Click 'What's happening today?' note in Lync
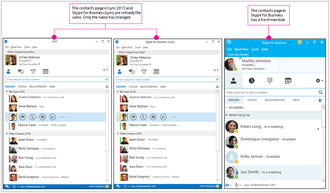 (57, 52)
